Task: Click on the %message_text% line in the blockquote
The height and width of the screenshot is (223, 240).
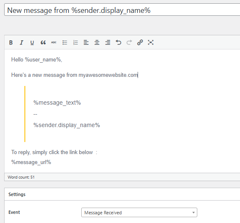Action: [x=57, y=103]
